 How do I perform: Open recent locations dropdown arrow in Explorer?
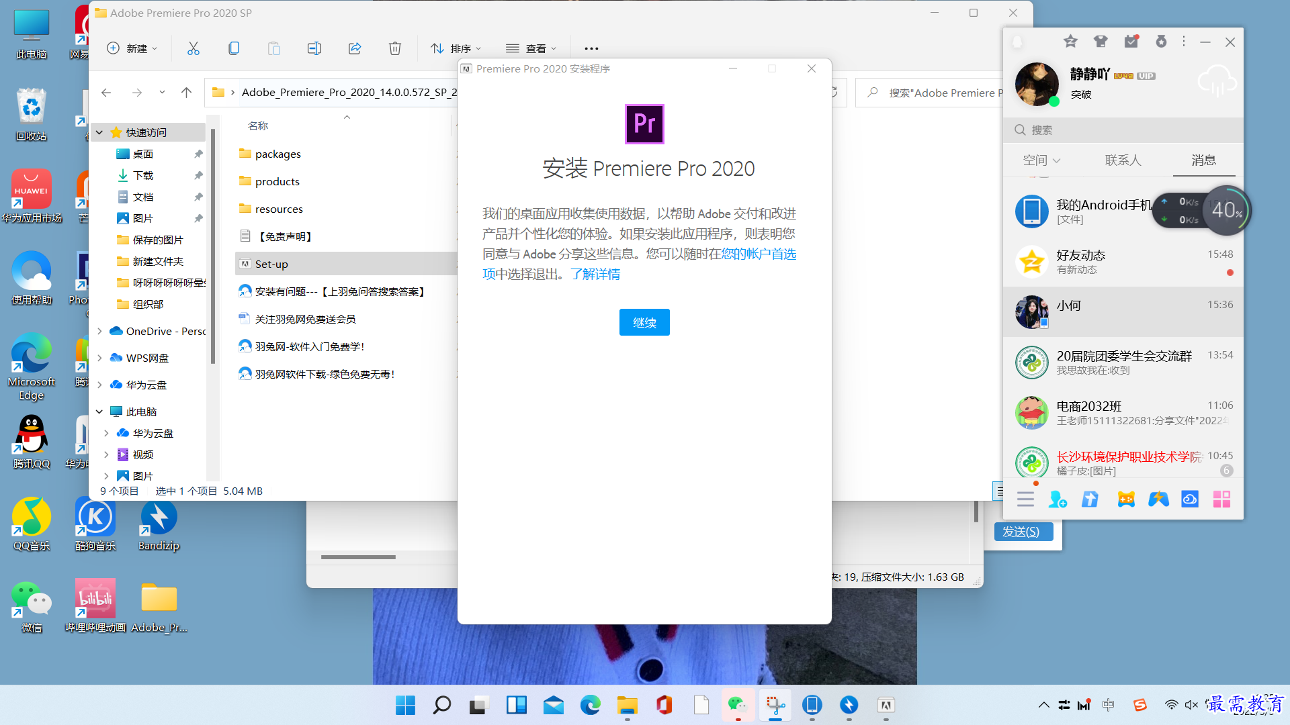coord(162,93)
